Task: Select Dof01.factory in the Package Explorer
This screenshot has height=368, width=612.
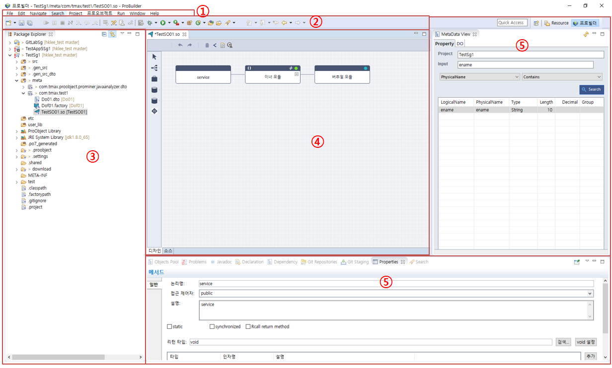Action: coord(59,106)
